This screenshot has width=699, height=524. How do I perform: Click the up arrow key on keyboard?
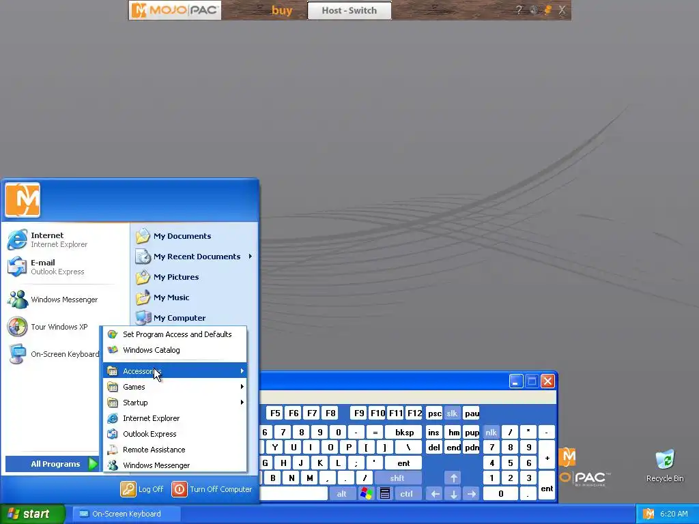pos(453,478)
